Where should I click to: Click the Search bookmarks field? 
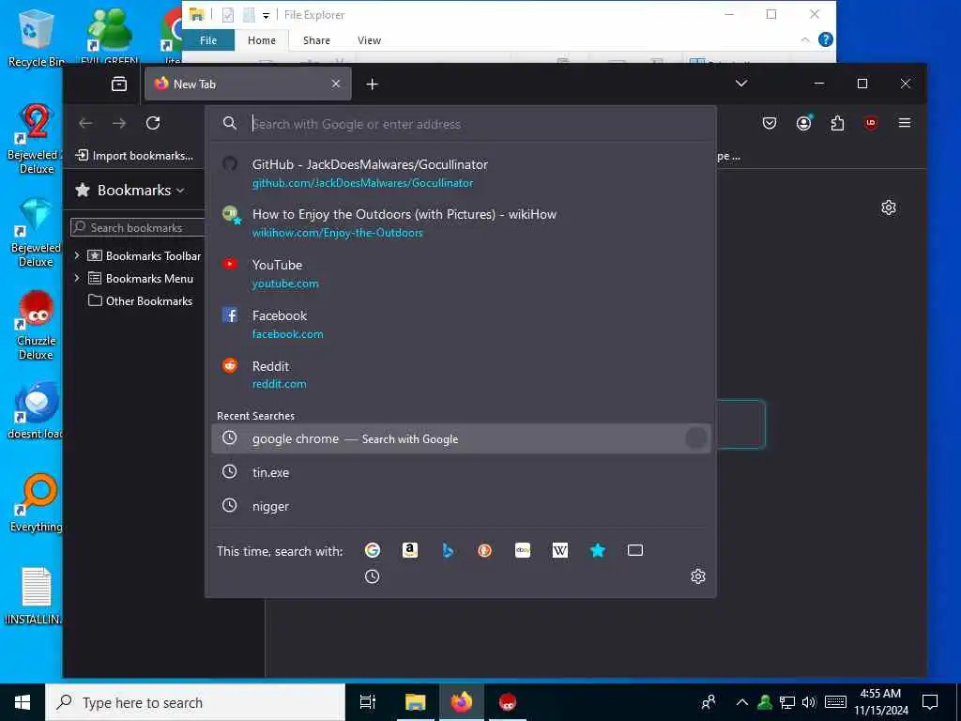coord(138,227)
